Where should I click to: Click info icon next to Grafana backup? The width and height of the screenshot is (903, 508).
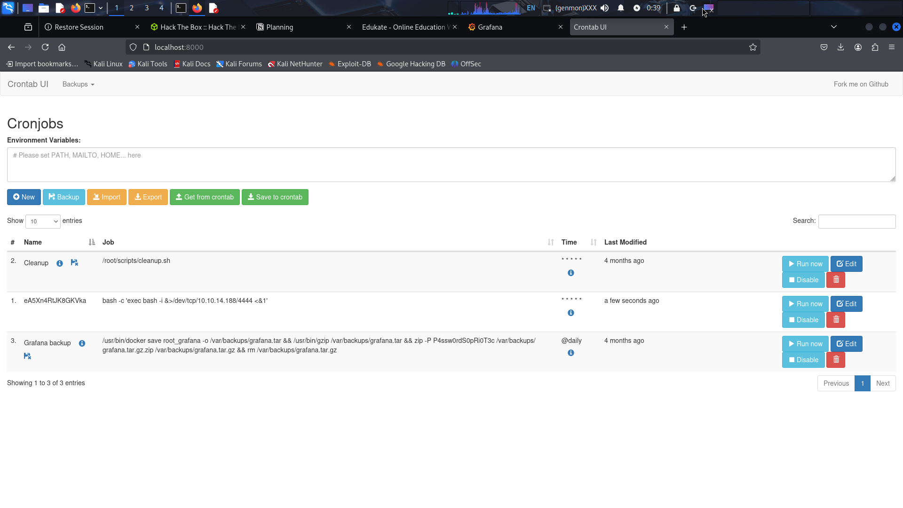point(82,343)
